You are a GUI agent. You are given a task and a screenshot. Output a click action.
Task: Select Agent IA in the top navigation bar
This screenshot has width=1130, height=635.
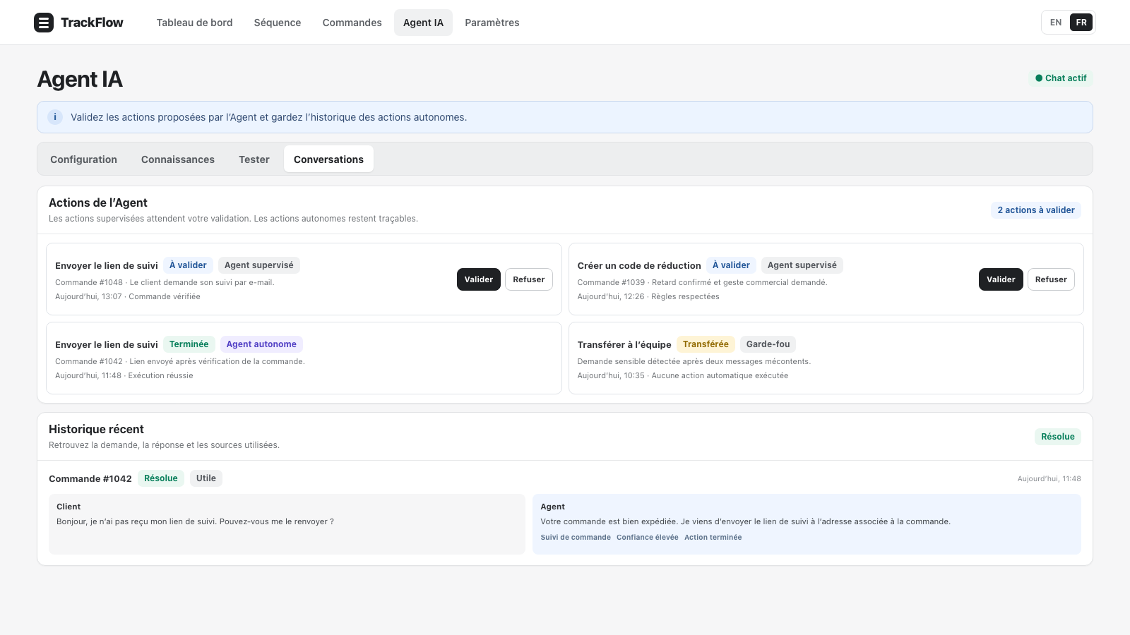coord(423,23)
